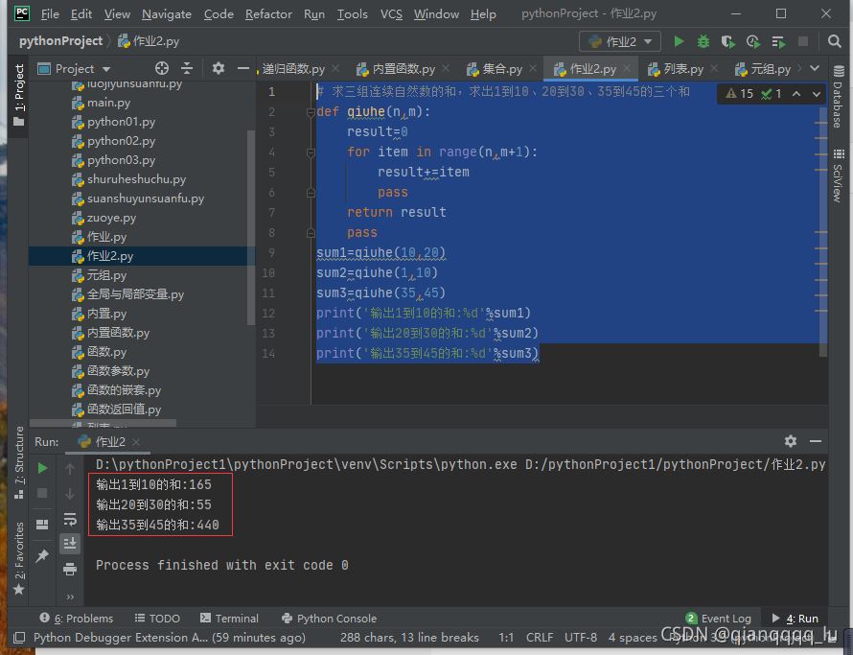
Task: Select opened file with the locate target icon
Action: pos(162,68)
